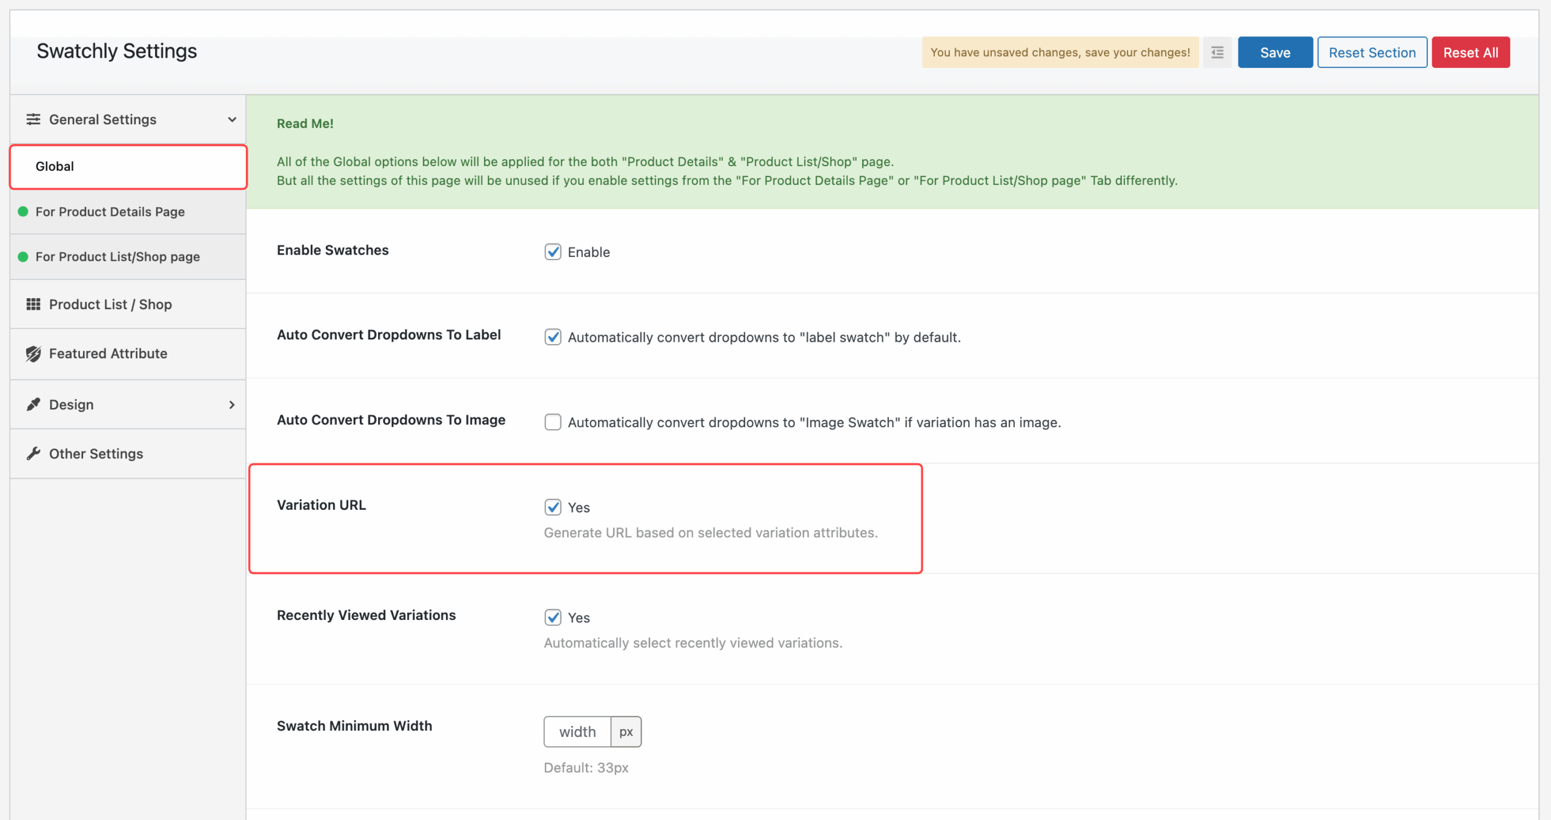Screen dimensions: 1551x820
Task: Collapse General Settings with its chevron
Action: [231, 119]
